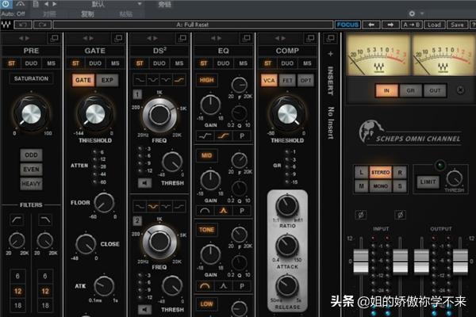
Task: Click the DS² band 1 listen speaker icon
Action: tap(144, 182)
